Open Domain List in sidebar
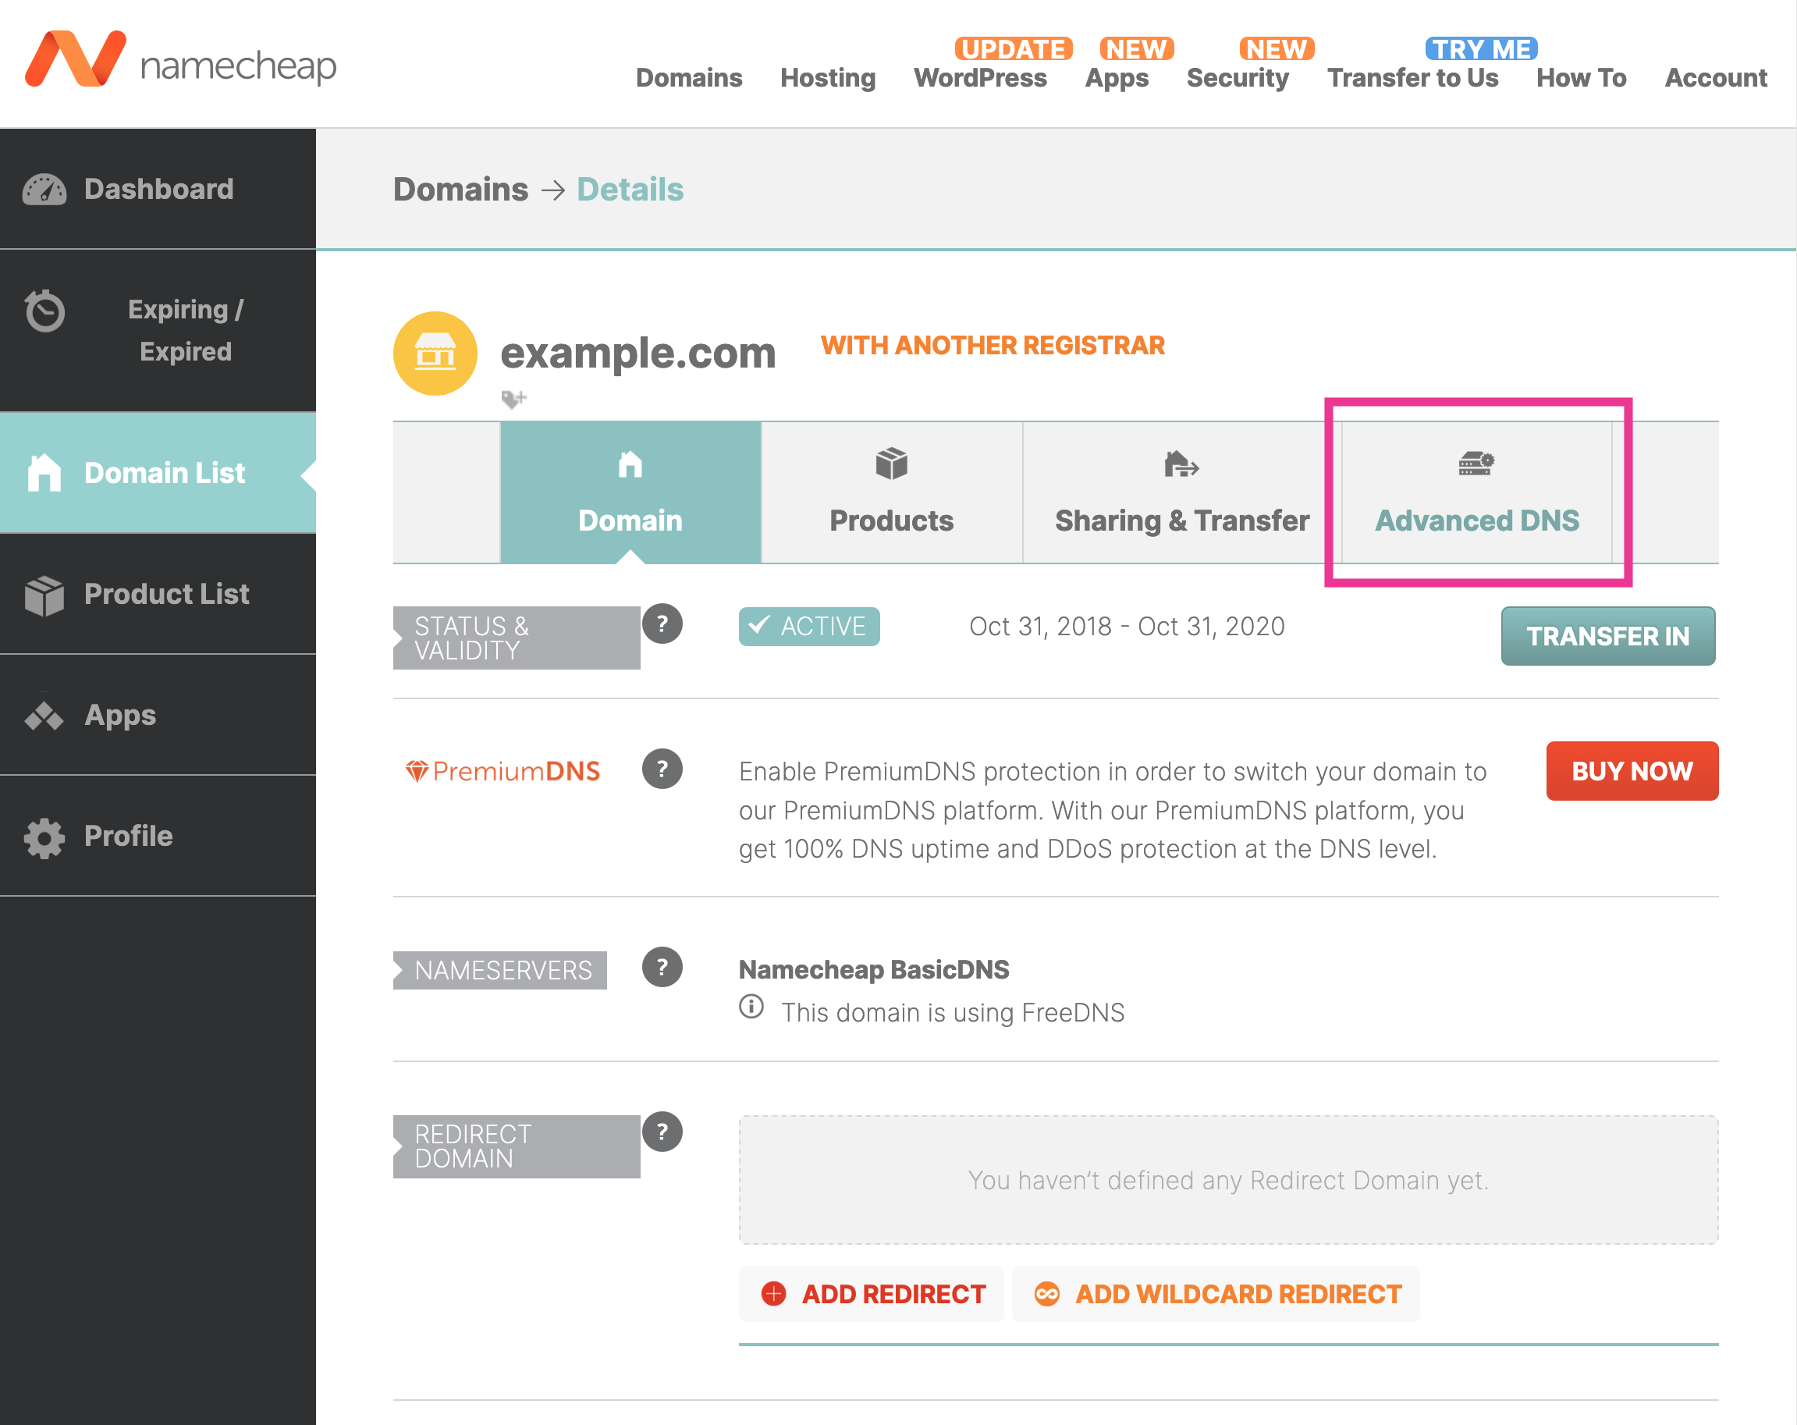This screenshot has width=1797, height=1425. (158, 473)
